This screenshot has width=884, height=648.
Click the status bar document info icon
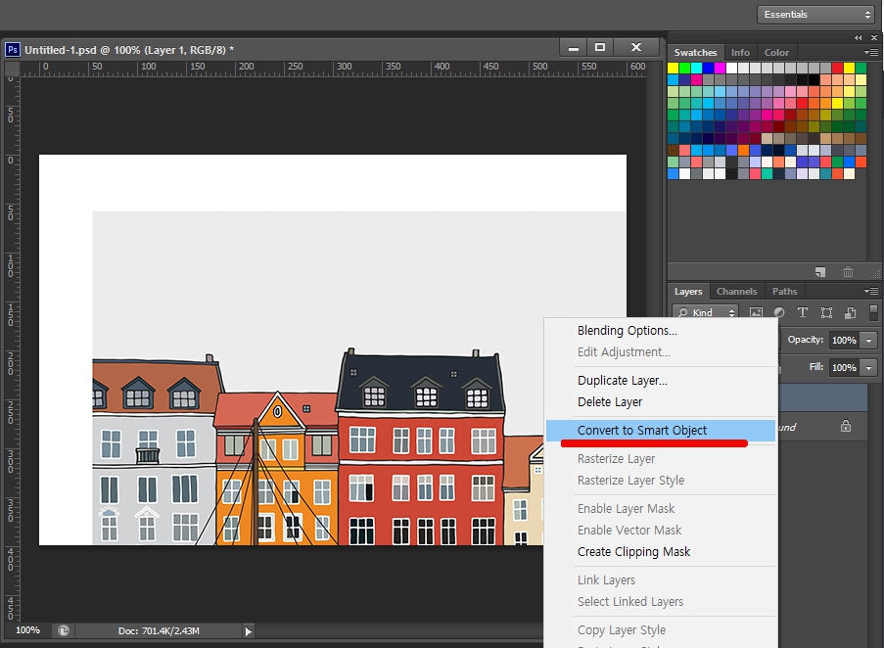63,630
